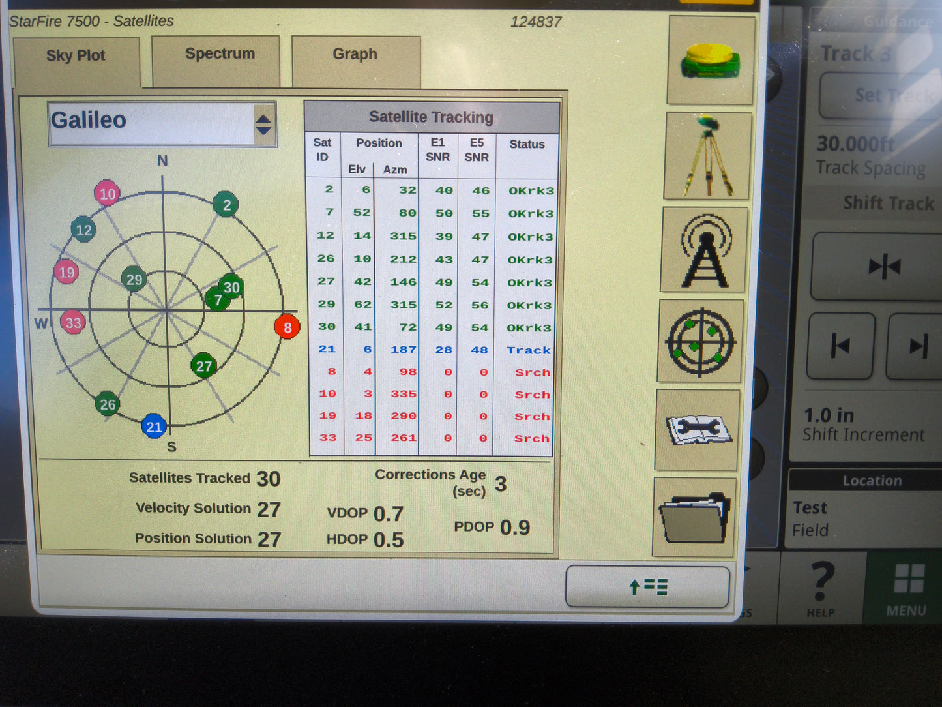942x707 pixels.
Task: Click the down arrow on constellation spinner
Action: tap(263, 129)
